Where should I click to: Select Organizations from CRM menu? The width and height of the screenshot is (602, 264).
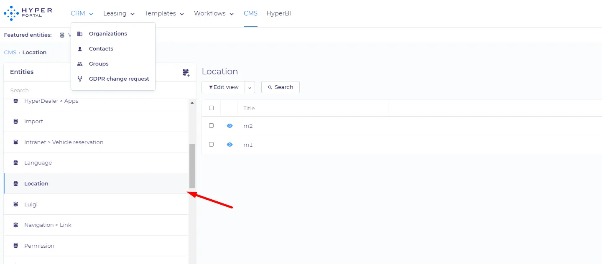(113, 34)
